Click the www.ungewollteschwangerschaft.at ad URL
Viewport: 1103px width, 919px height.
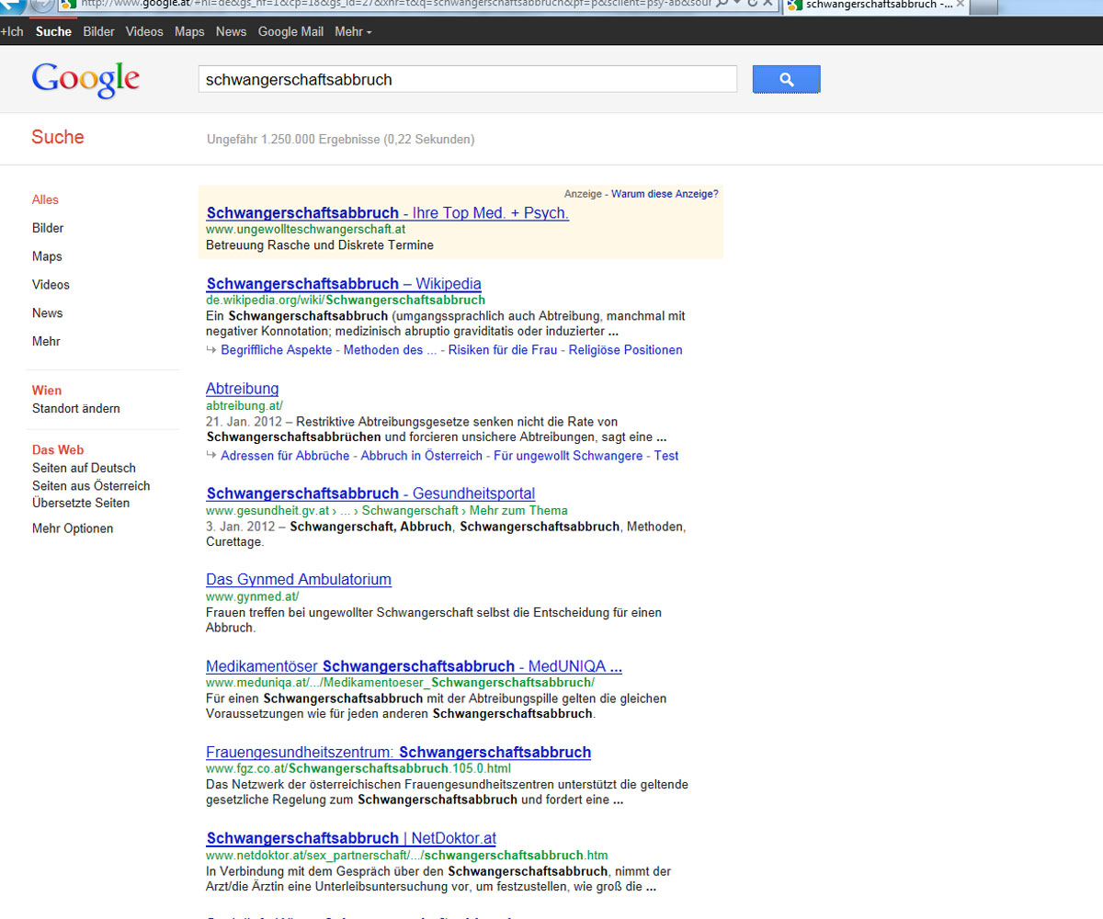coord(306,229)
